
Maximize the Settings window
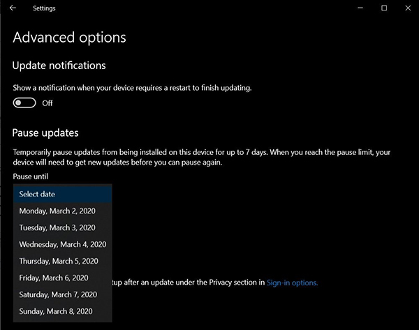pyautogui.click(x=384, y=8)
